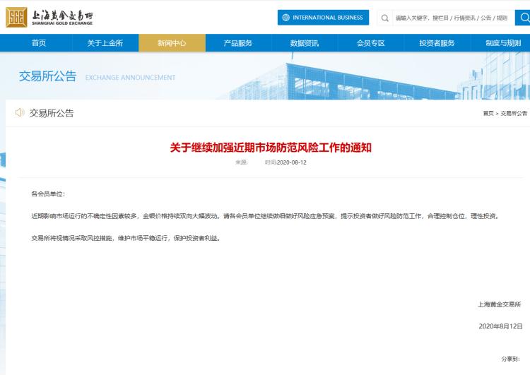Click the date text 2020-08-12 below the title
Screen dimensions: 530x375
(292, 162)
